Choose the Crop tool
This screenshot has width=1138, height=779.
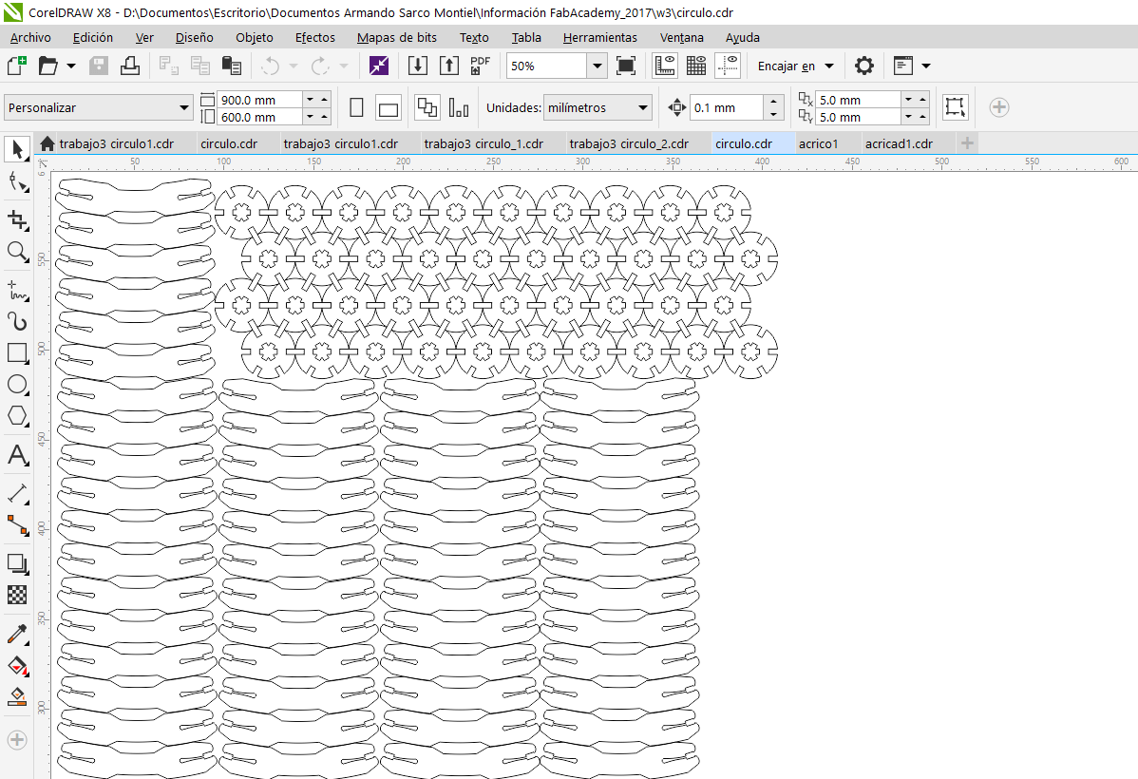[17, 220]
